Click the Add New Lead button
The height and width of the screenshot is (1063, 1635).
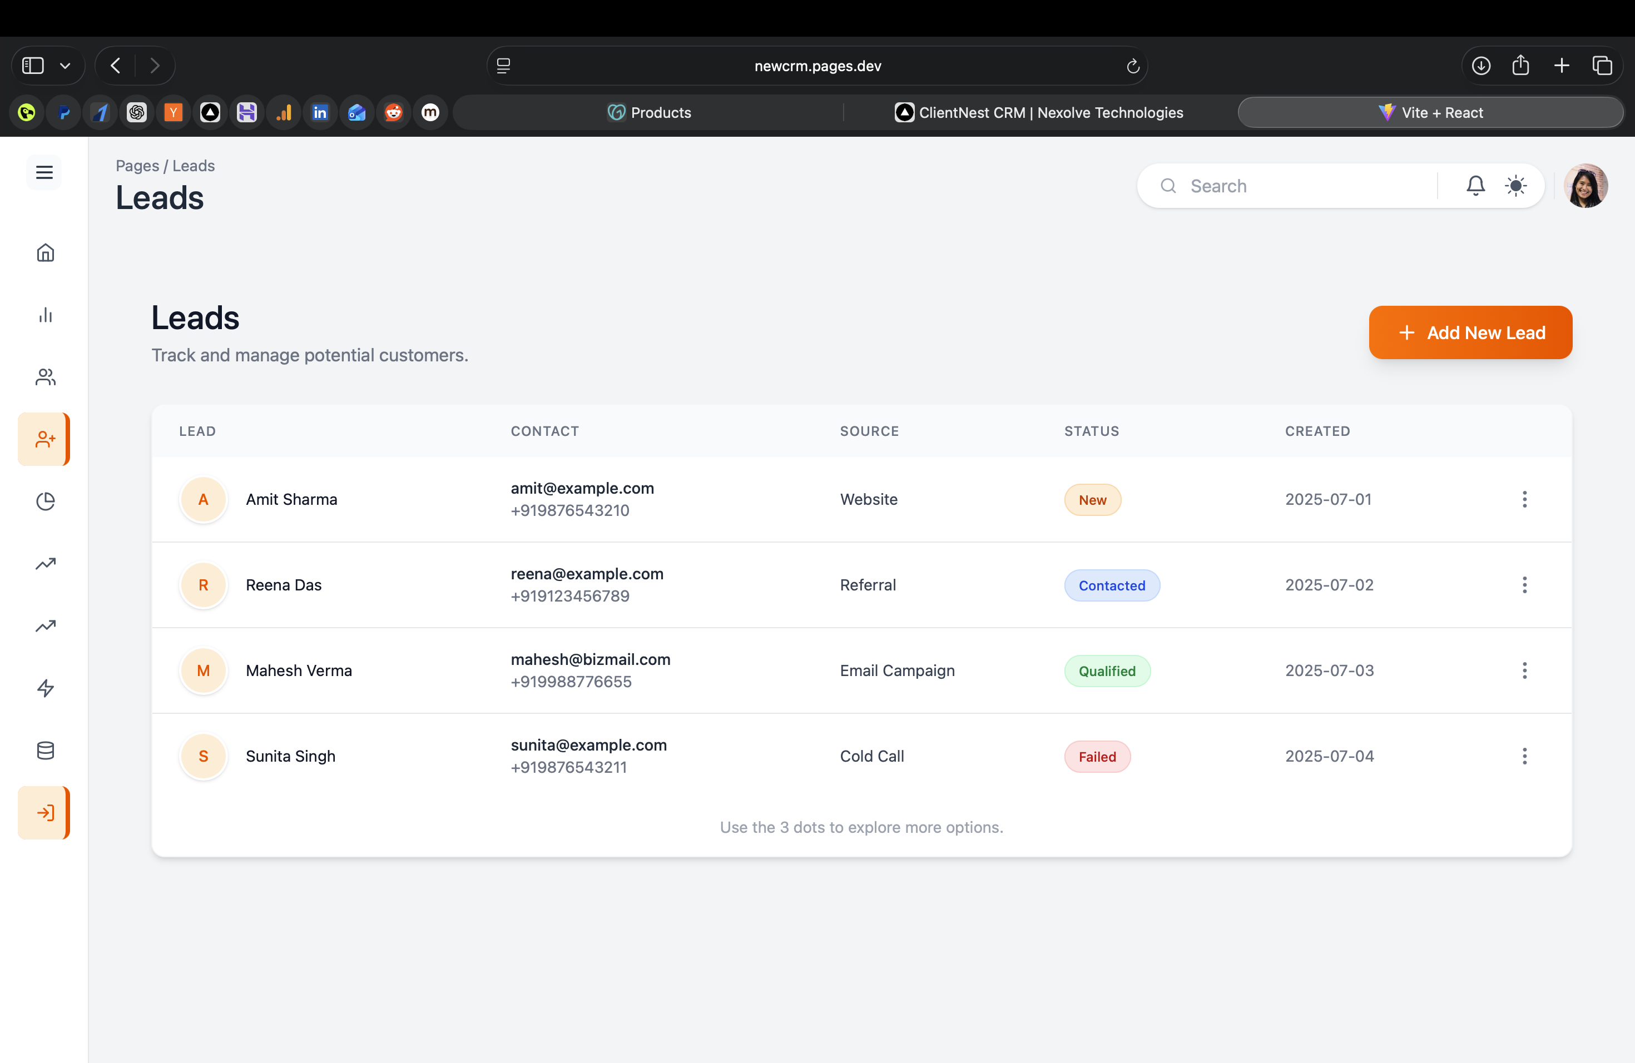1470,332
